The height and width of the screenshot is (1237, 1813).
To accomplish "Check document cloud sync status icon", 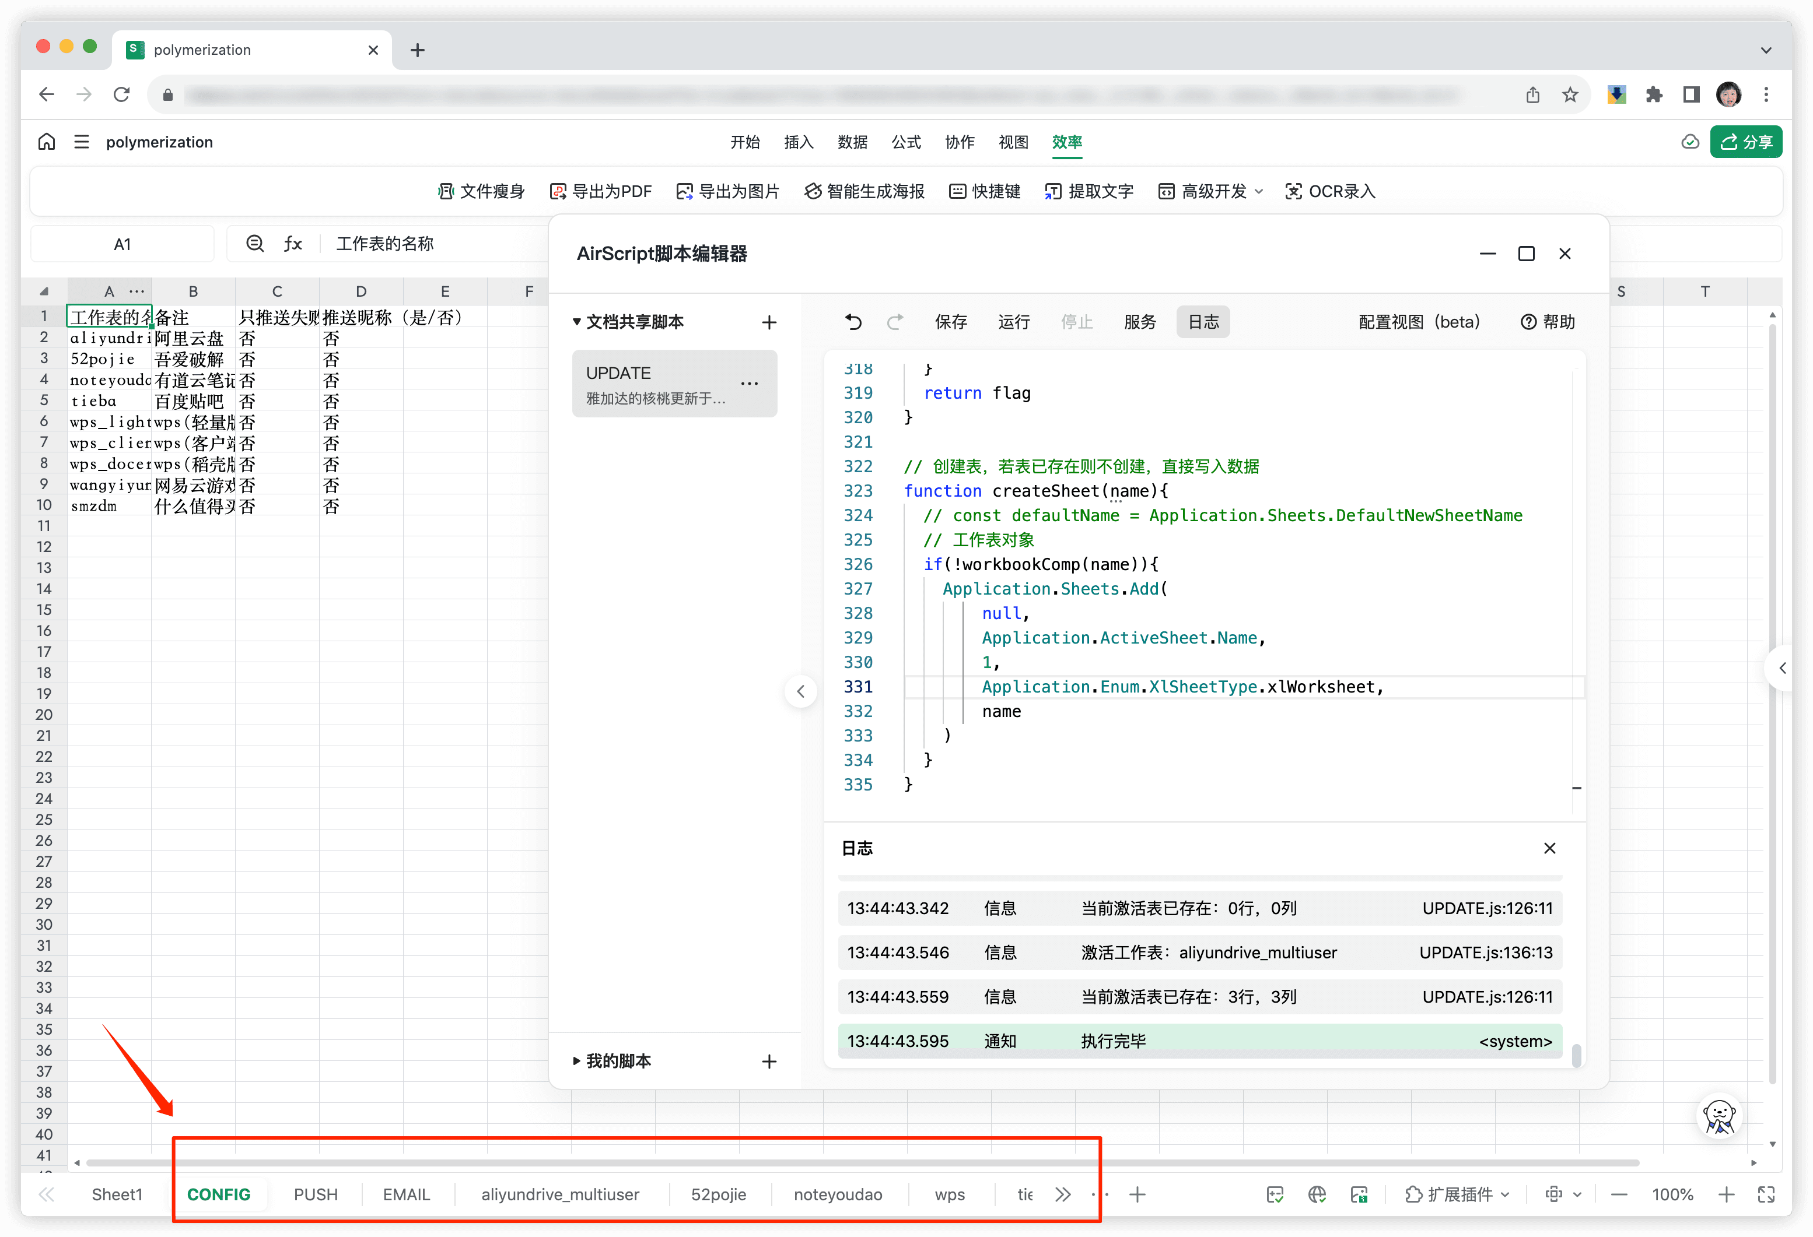I will [1690, 141].
